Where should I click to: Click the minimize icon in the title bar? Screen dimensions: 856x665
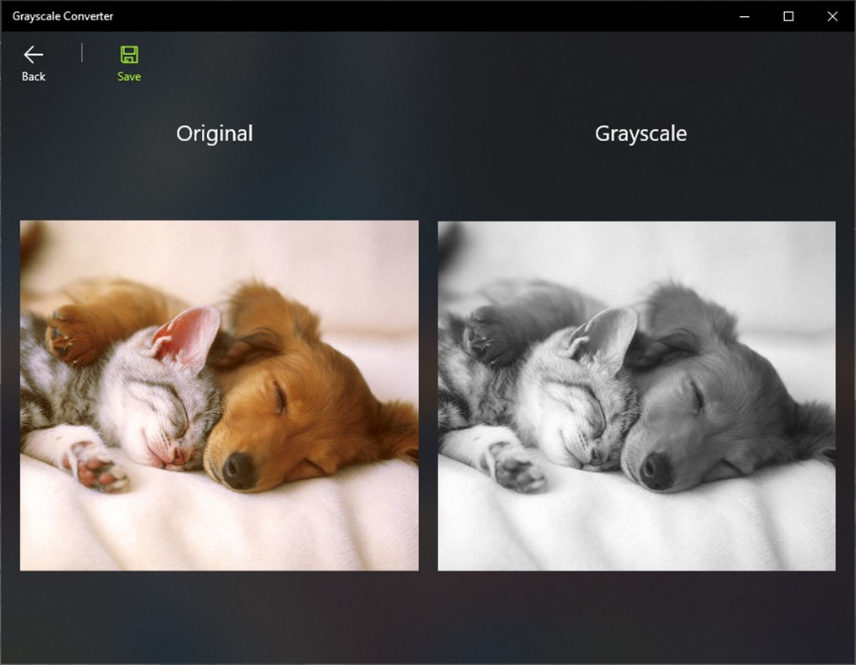[743, 16]
